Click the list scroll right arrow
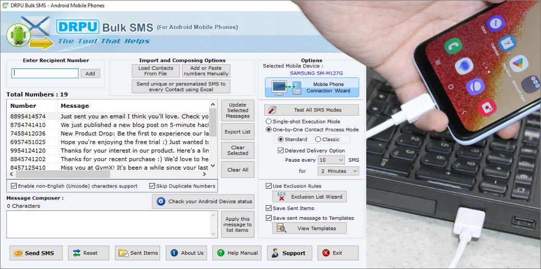The height and width of the screenshot is (269, 541). [204, 174]
